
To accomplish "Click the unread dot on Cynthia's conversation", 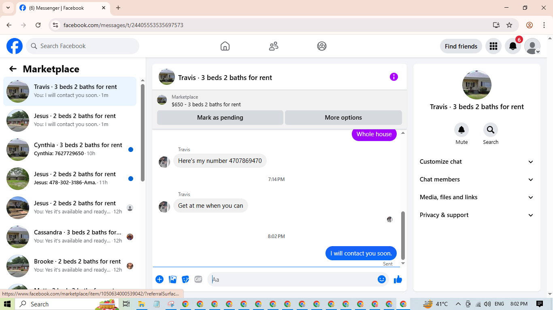I will click(131, 150).
